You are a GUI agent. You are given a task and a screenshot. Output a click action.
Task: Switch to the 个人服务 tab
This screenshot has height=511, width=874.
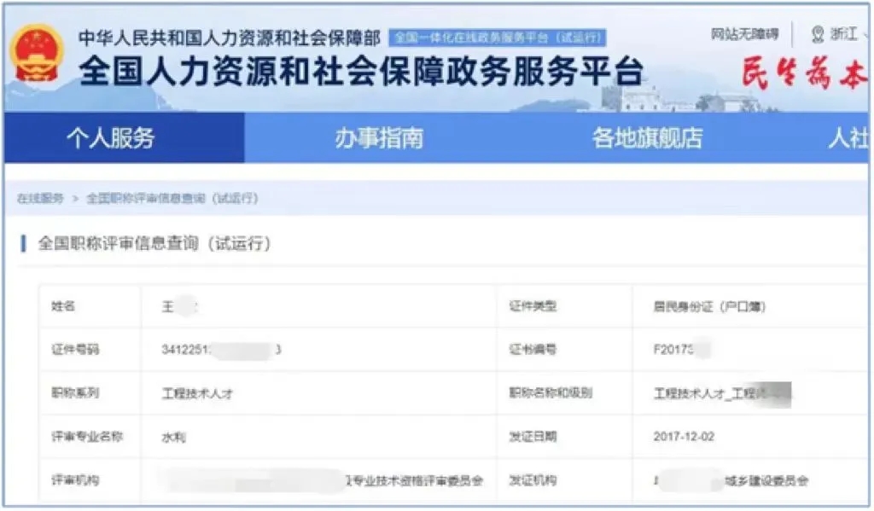tap(125, 137)
